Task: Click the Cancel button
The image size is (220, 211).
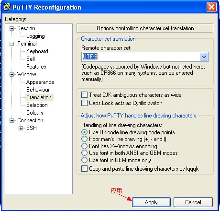Action: point(193,202)
